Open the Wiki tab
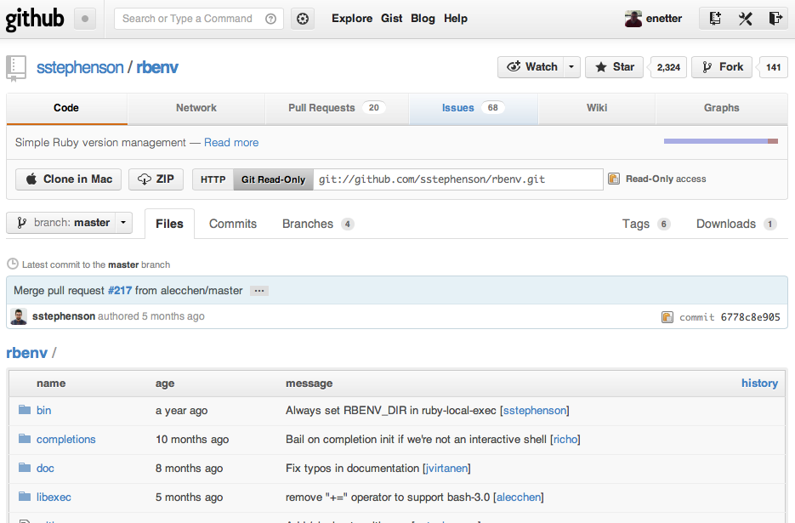This screenshot has width=795, height=523. [x=597, y=108]
